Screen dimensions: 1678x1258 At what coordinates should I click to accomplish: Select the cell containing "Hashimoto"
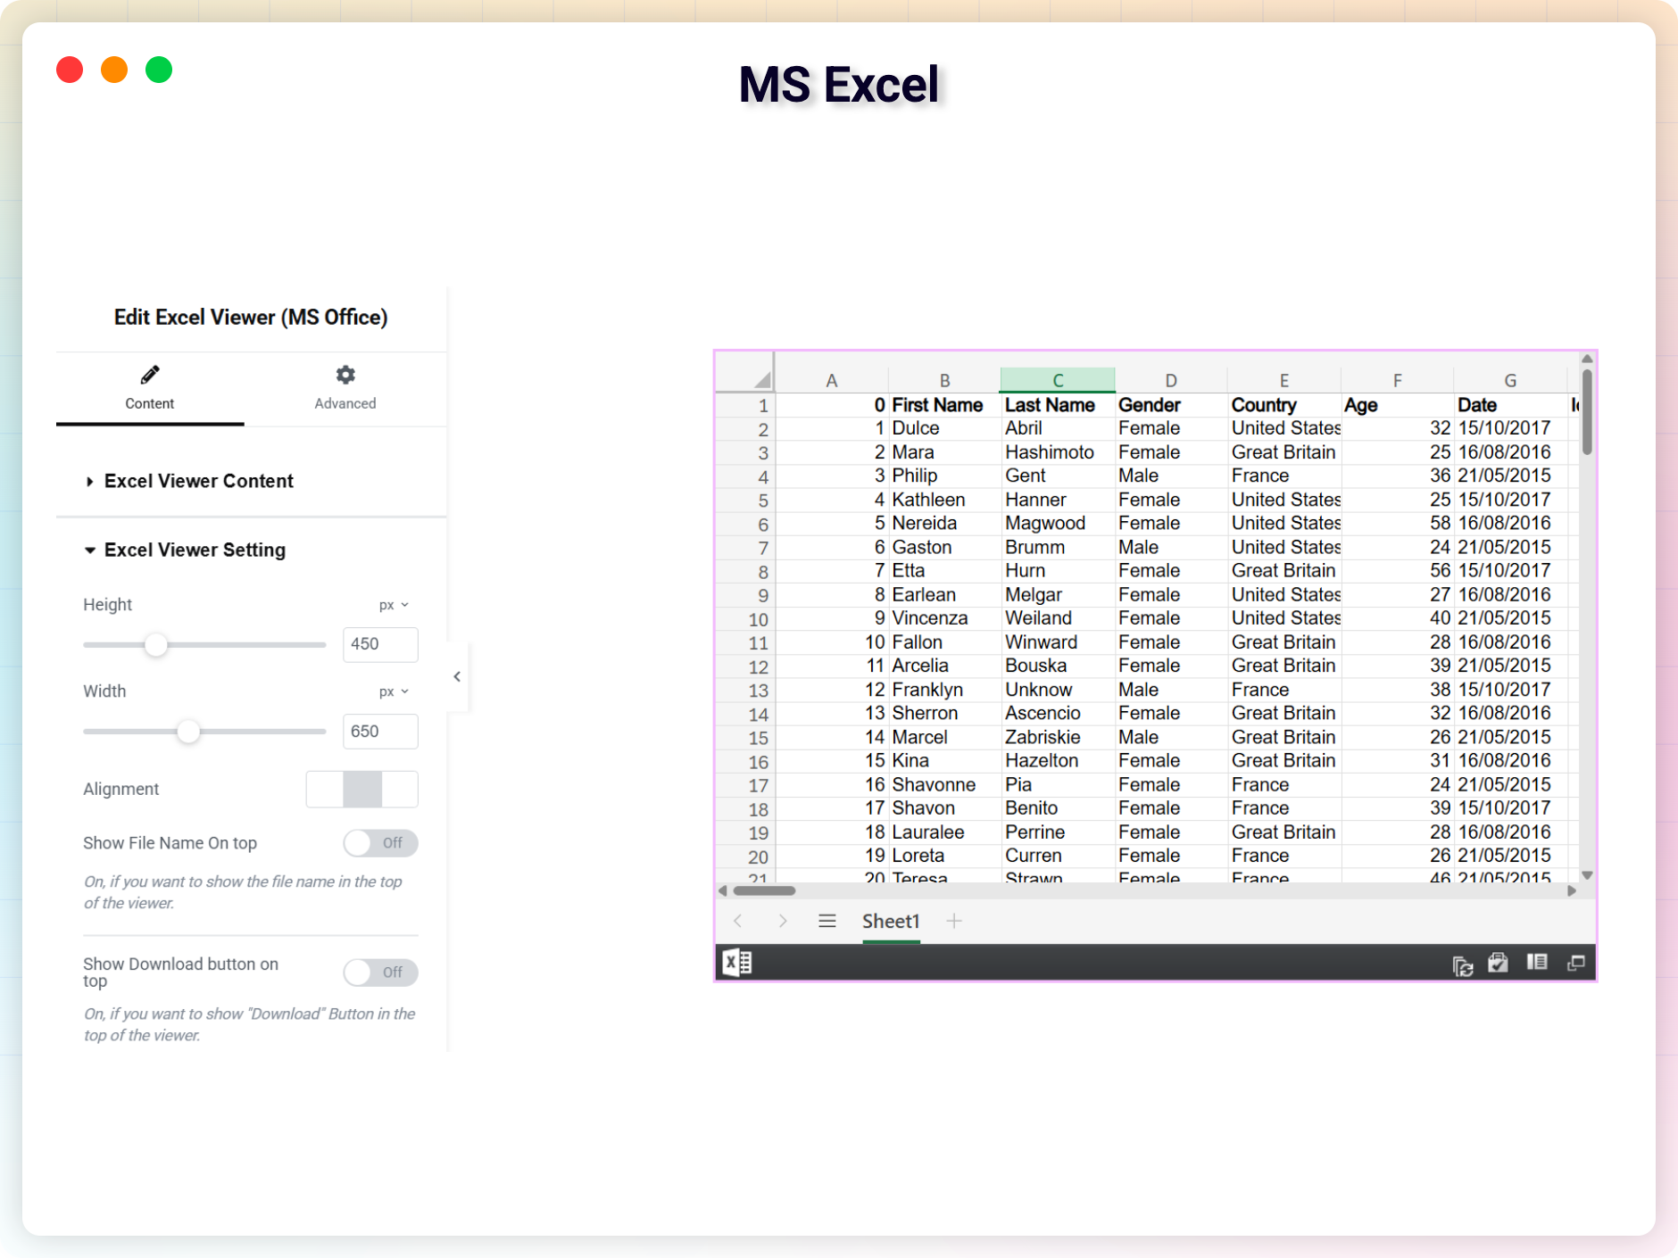point(1058,452)
